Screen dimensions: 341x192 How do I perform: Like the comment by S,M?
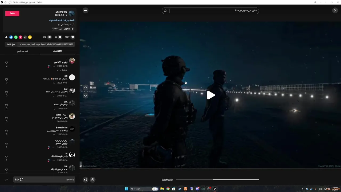(7, 92)
